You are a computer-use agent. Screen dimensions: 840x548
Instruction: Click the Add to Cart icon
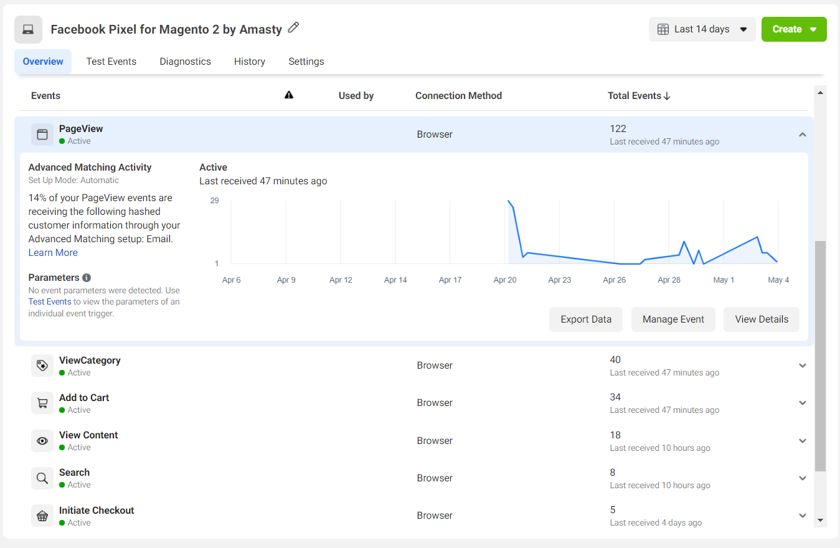click(x=42, y=403)
